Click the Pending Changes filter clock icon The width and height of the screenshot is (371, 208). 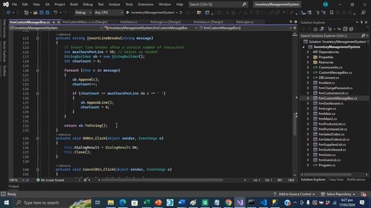click(x=330, y=29)
